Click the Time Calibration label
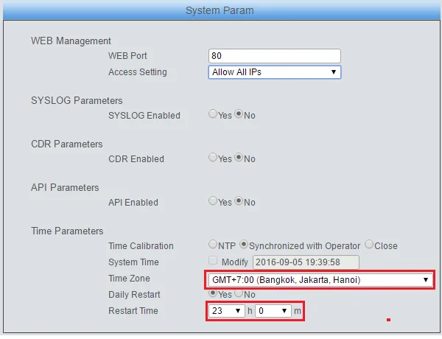Screen dimensions: 442x339 click(141, 246)
